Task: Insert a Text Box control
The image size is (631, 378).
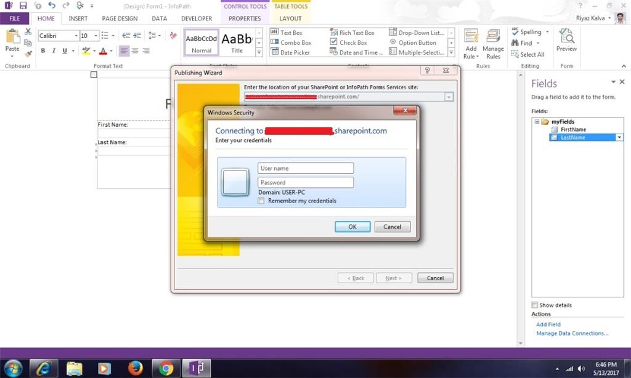Action: click(x=287, y=33)
